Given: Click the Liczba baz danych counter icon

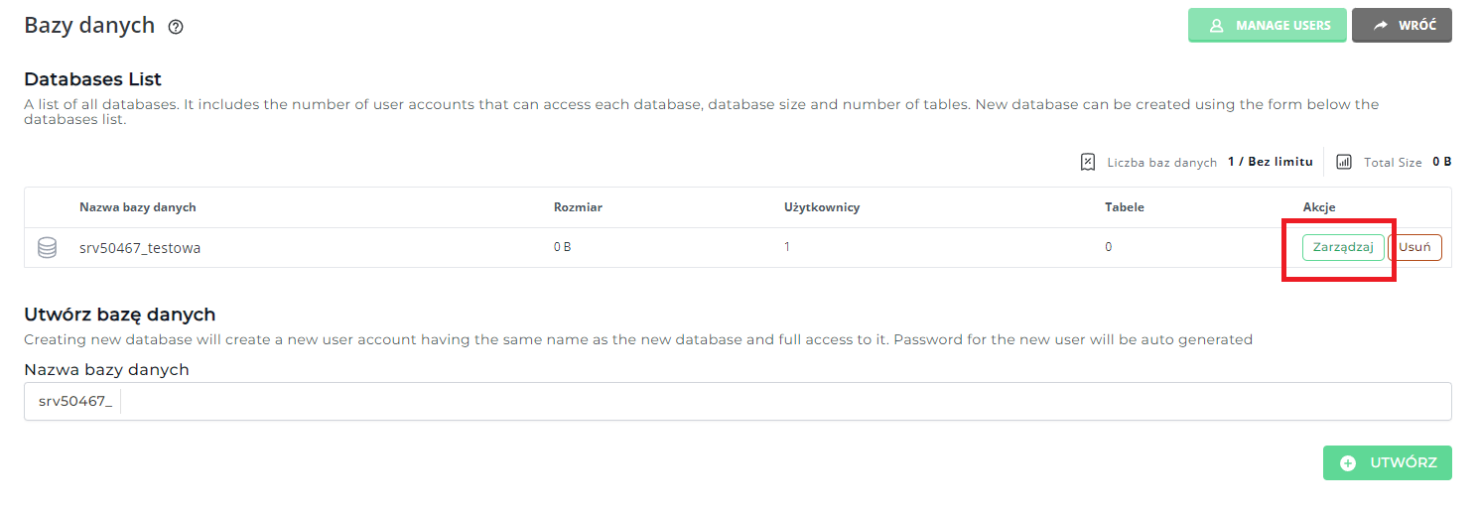Looking at the screenshot, I should (x=1088, y=162).
